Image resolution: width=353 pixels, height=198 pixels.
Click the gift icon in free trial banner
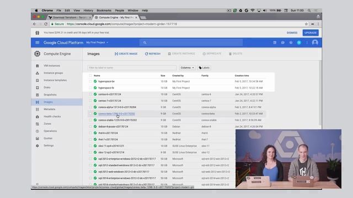tap(38, 33)
